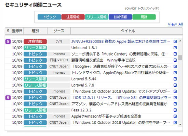Click purple S icon on iOS 12.0.1 row

(8, 98)
